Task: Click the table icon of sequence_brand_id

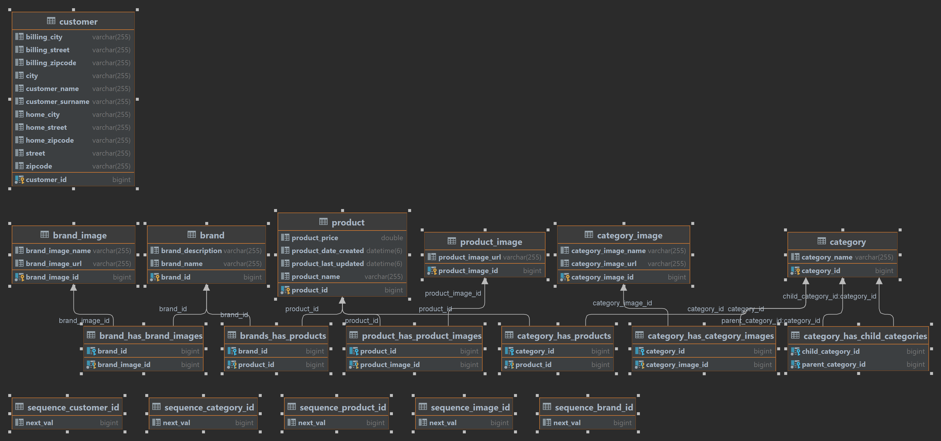Action: coord(547,407)
